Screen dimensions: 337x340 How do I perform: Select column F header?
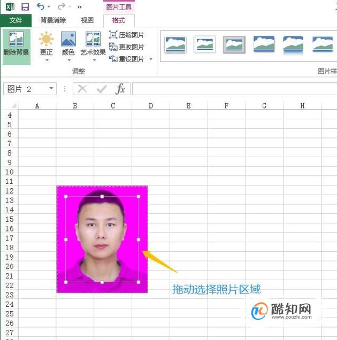pos(227,106)
